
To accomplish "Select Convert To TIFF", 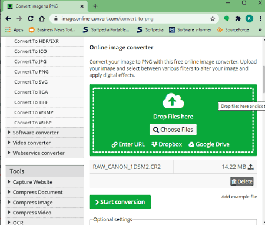I will click(31, 102).
